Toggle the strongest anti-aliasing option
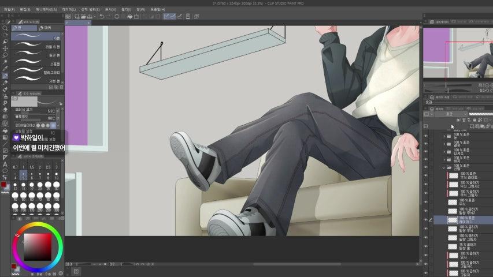This screenshot has width=493, height=277. pos(53,125)
